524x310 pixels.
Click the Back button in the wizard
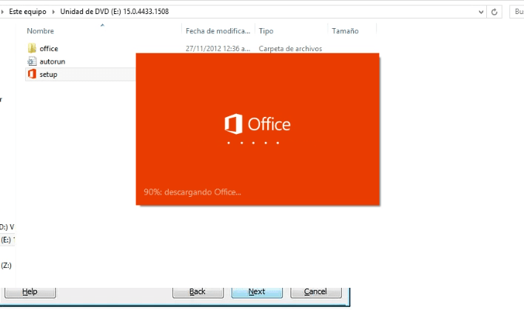coord(198,292)
